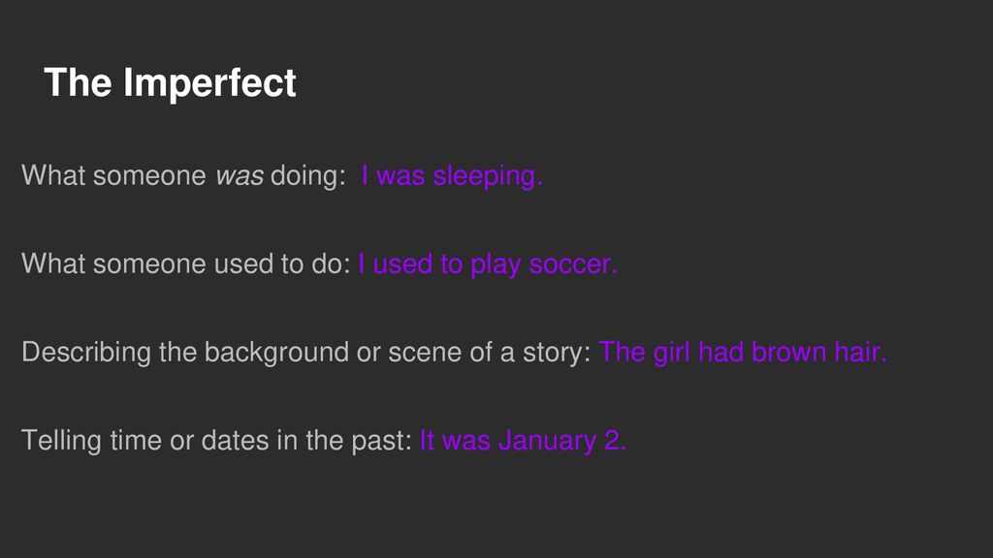Screen dimensions: 993x558
Task: Click the purple word "soccer"
Action: click(x=569, y=264)
